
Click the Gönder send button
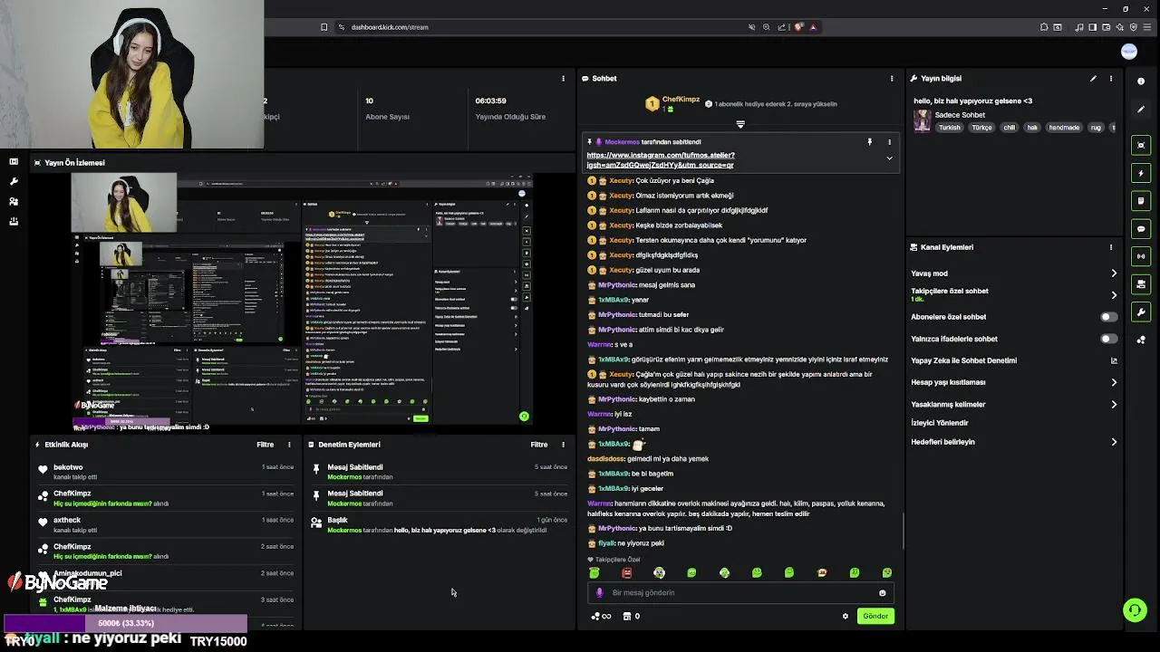[x=875, y=616]
